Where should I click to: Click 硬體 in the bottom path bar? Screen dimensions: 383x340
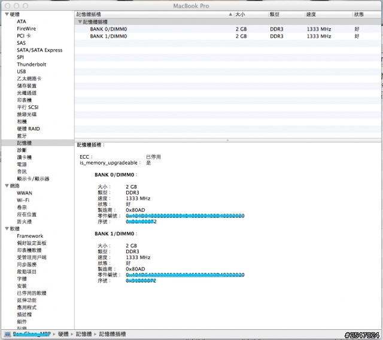click(63, 334)
